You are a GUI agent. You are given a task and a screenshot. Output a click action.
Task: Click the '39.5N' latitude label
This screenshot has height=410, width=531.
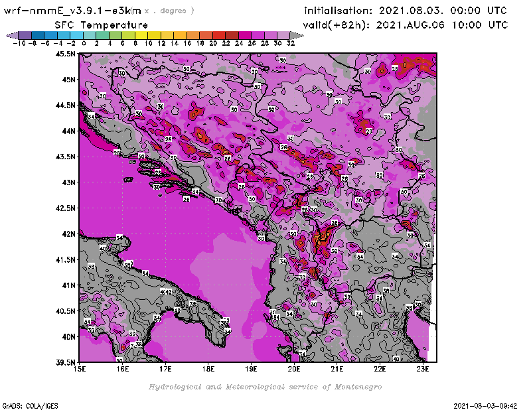(x=65, y=363)
